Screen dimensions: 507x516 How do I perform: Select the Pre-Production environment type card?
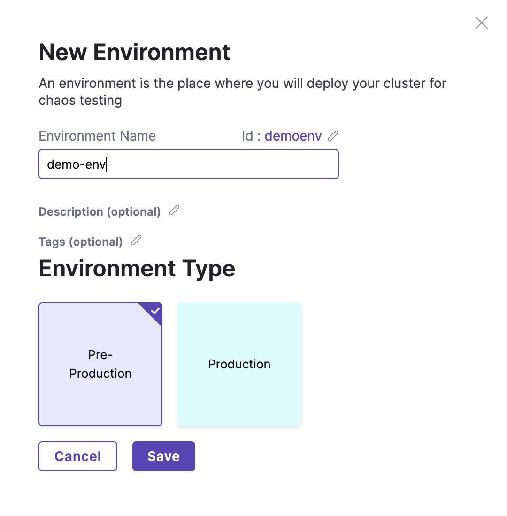(x=100, y=364)
